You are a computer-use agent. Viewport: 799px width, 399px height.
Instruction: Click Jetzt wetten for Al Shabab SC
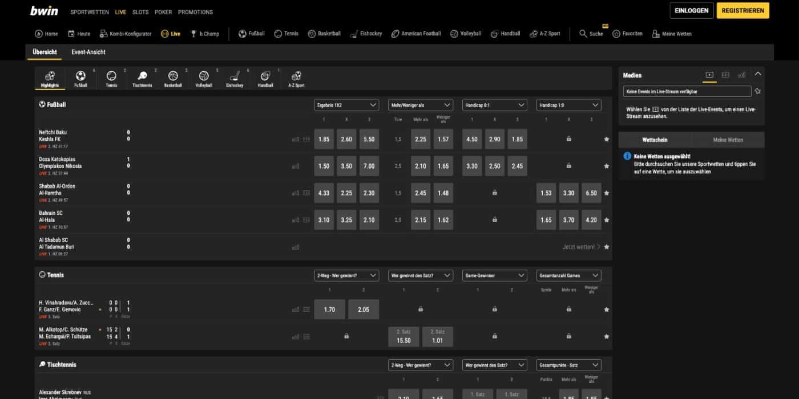tap(582, 247)
